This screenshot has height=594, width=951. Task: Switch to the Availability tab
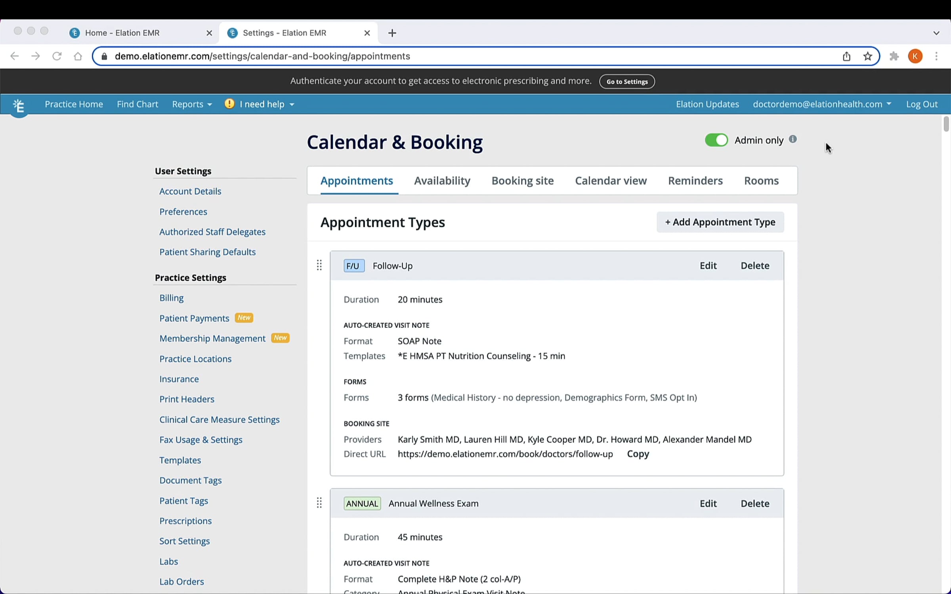coord(442,181)
